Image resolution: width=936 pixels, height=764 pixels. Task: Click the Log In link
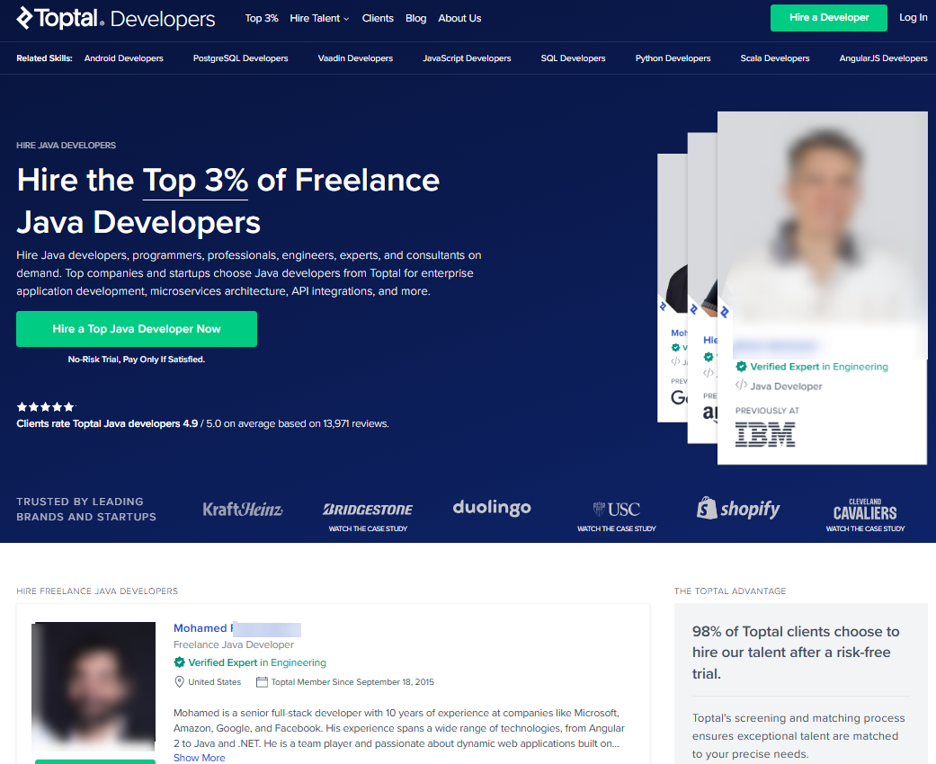[x=913, y=18]
